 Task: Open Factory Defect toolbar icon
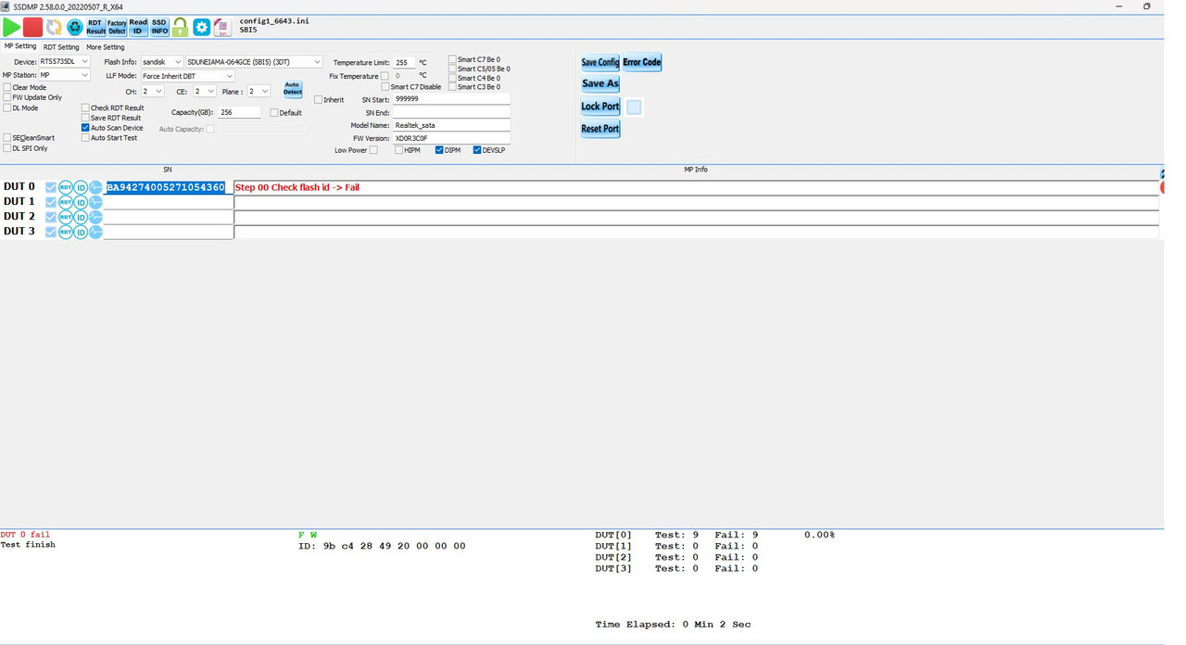[117, 27]
